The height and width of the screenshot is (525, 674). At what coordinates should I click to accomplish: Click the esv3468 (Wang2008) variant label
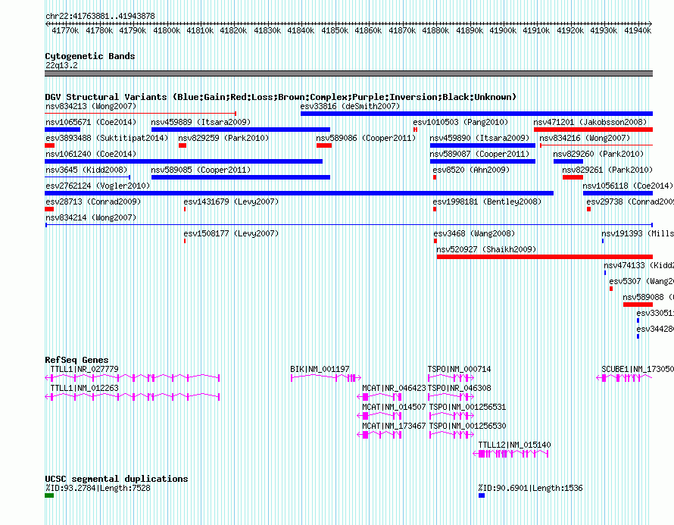473,233
